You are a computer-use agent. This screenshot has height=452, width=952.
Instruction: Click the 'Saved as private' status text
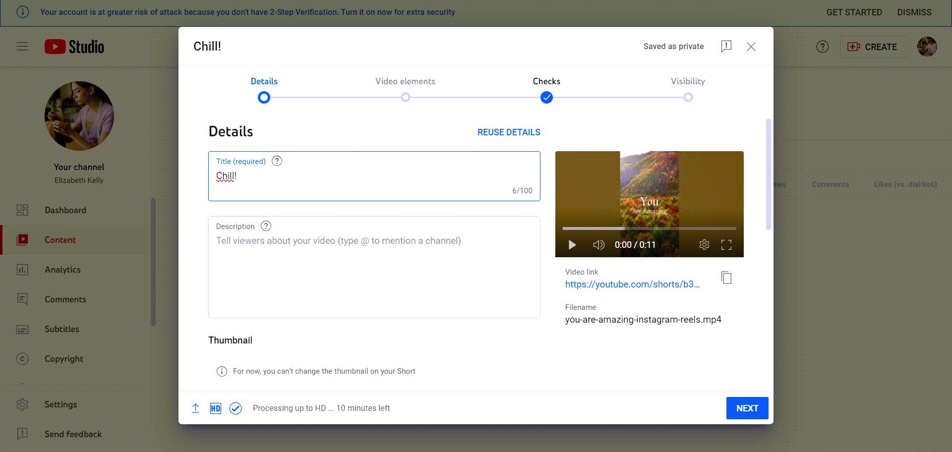(x=673, y=46)
